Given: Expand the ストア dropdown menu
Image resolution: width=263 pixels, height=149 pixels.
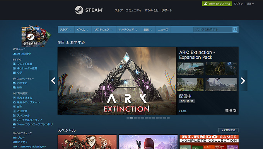Looking at the screenshot, I should (66, 30).
